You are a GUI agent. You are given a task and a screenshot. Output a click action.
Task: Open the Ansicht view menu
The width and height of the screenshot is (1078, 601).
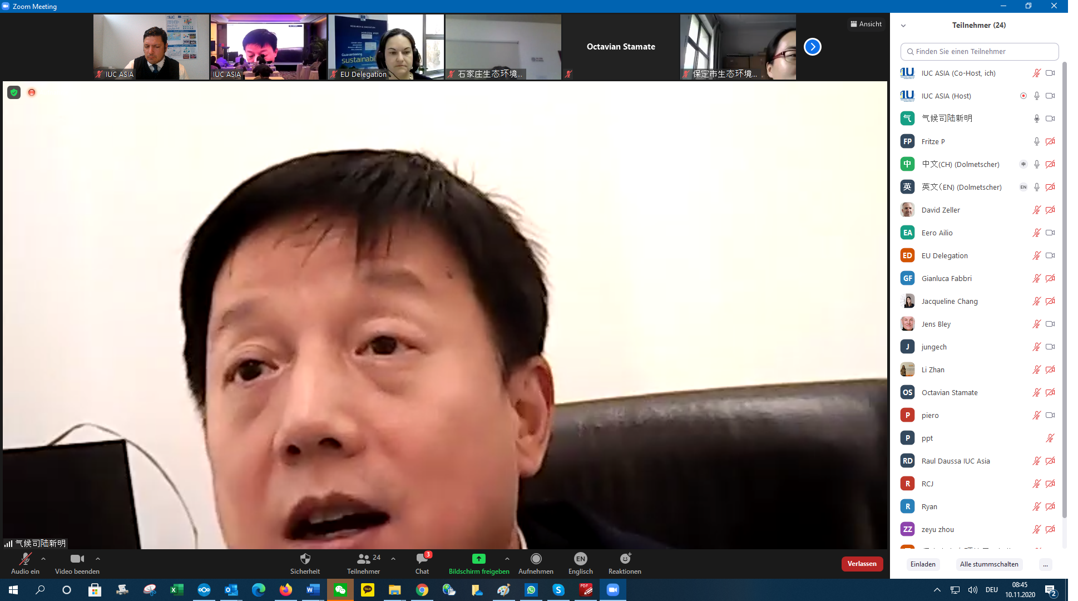(866, 24)
